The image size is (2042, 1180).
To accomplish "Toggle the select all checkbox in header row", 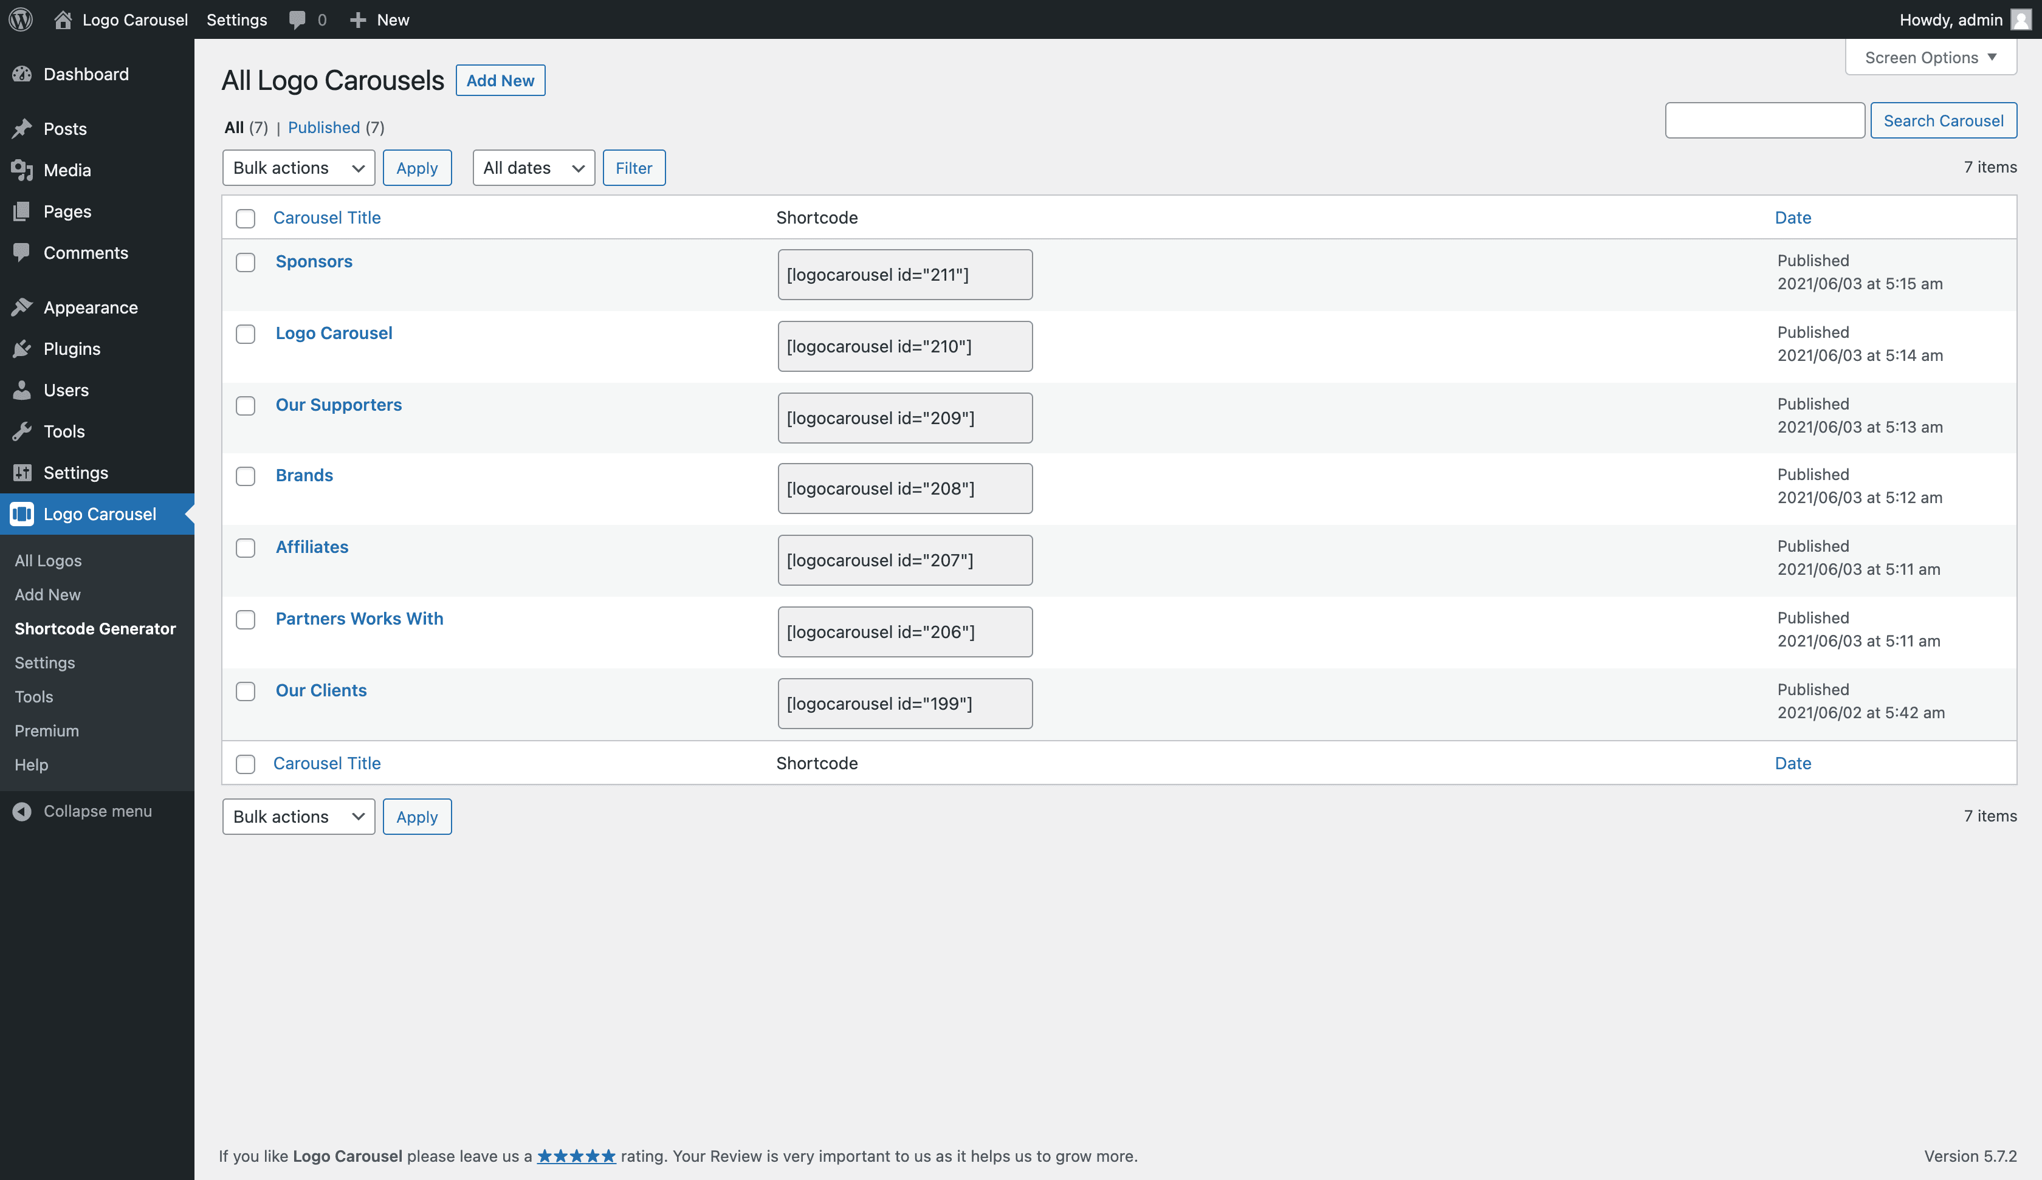I will 246,216.
